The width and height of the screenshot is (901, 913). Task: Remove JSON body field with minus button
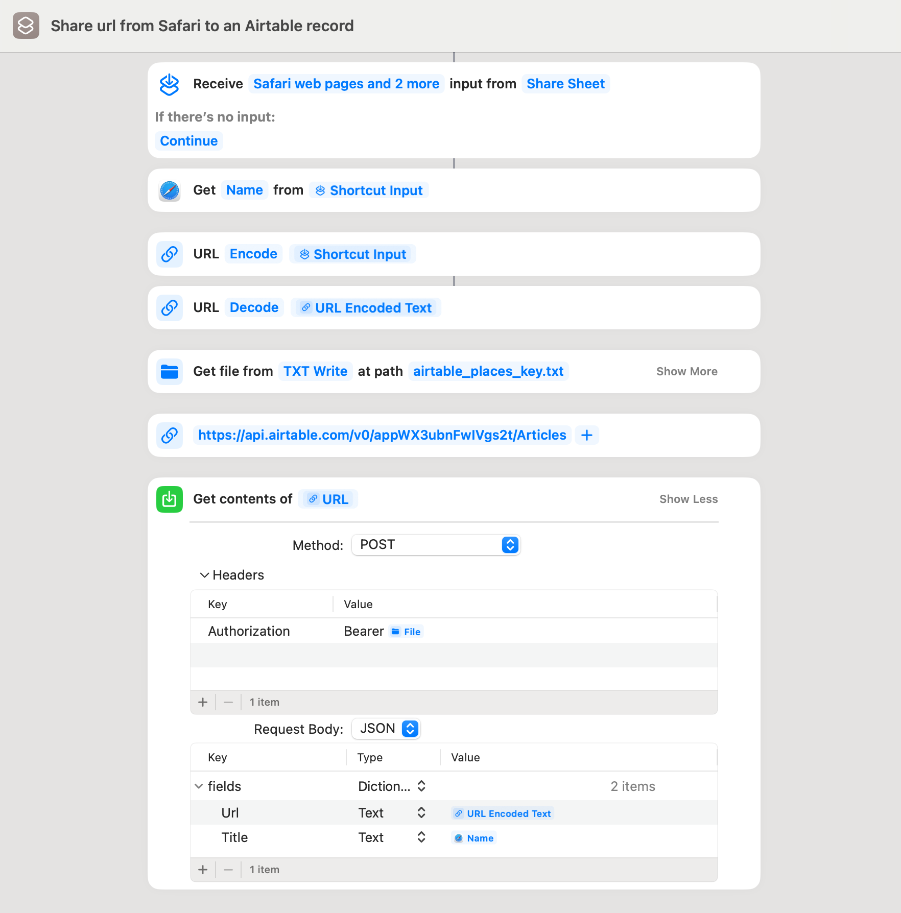coord(228,870)
